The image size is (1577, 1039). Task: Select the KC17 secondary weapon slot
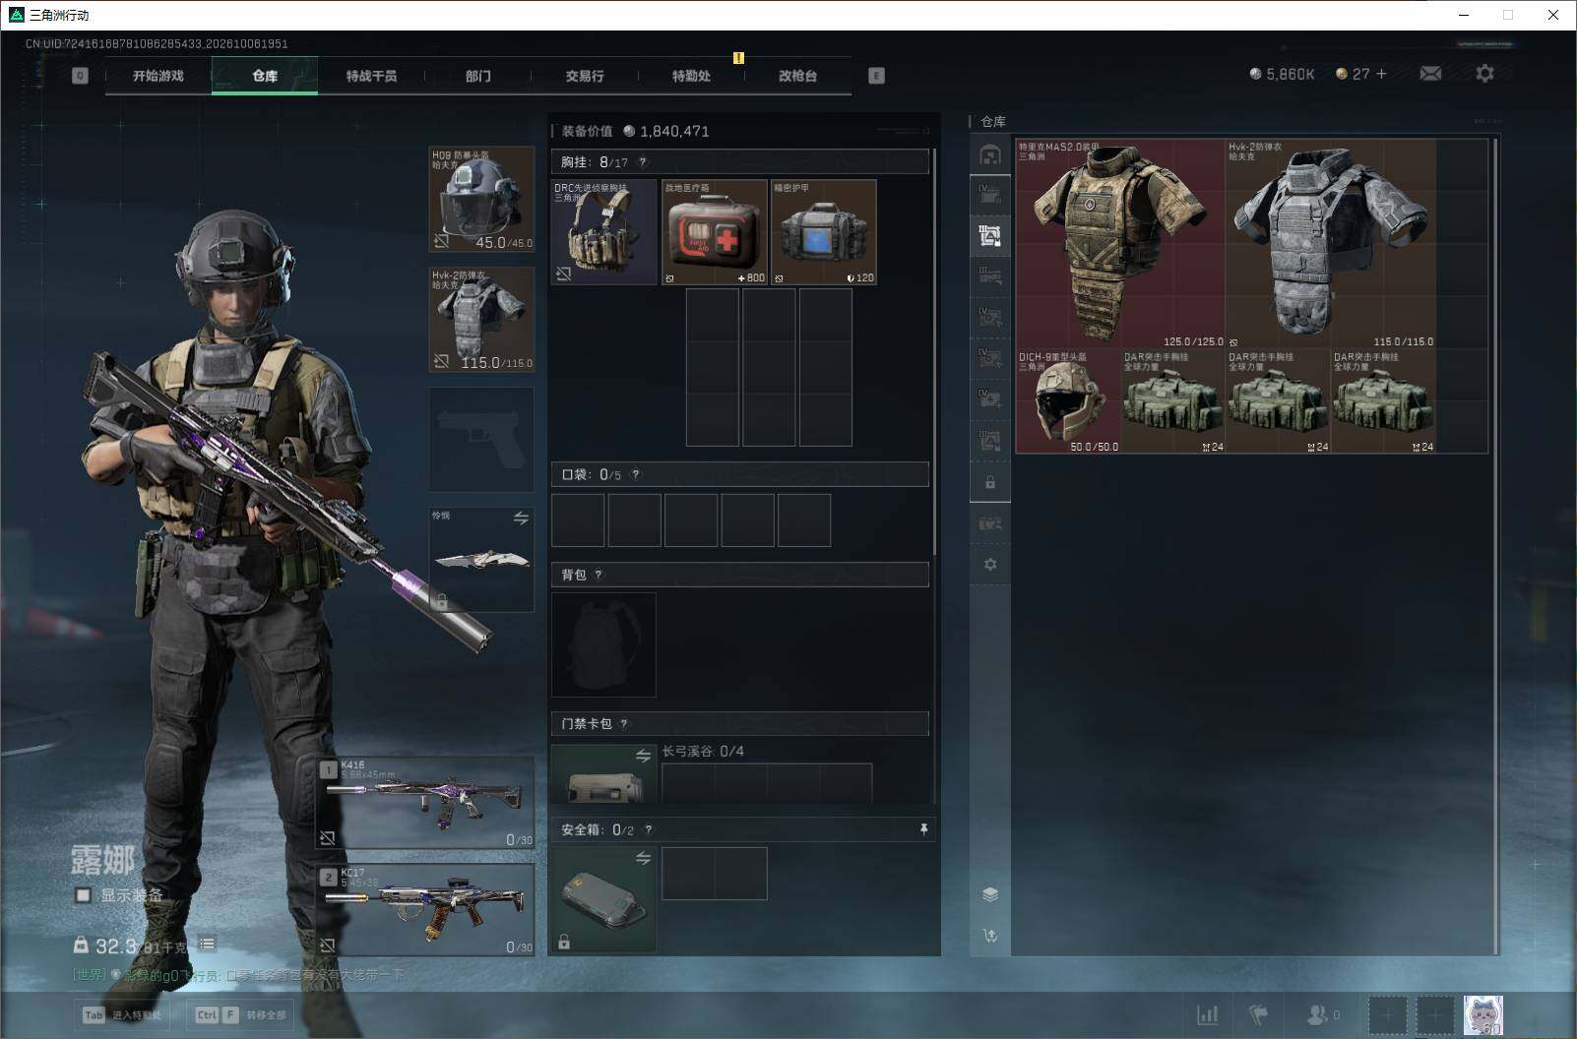coord(426,910)
